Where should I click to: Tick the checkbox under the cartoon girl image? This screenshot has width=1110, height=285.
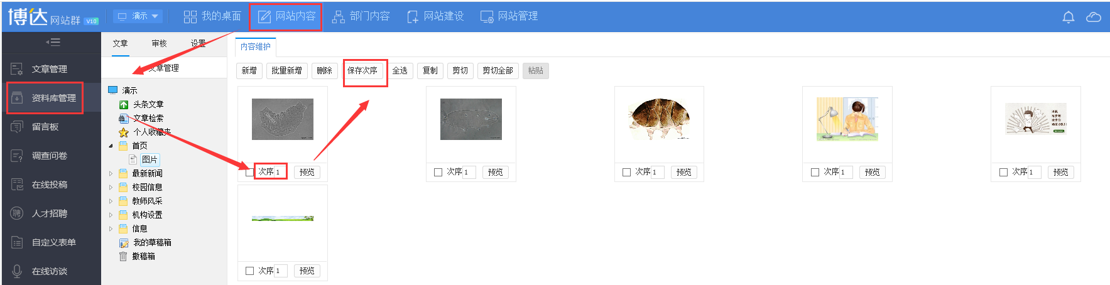pos(815,172)
